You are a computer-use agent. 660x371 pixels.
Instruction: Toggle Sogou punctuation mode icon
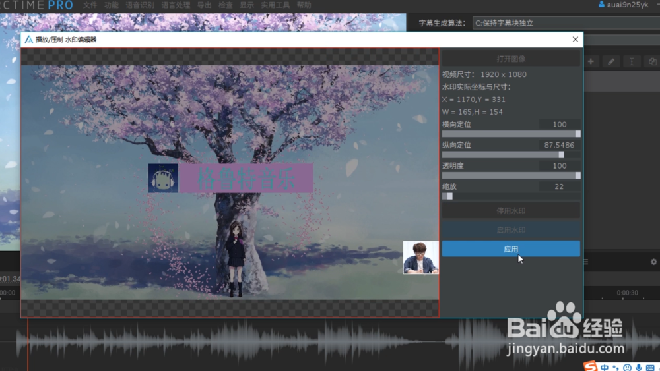coord(616,368)
